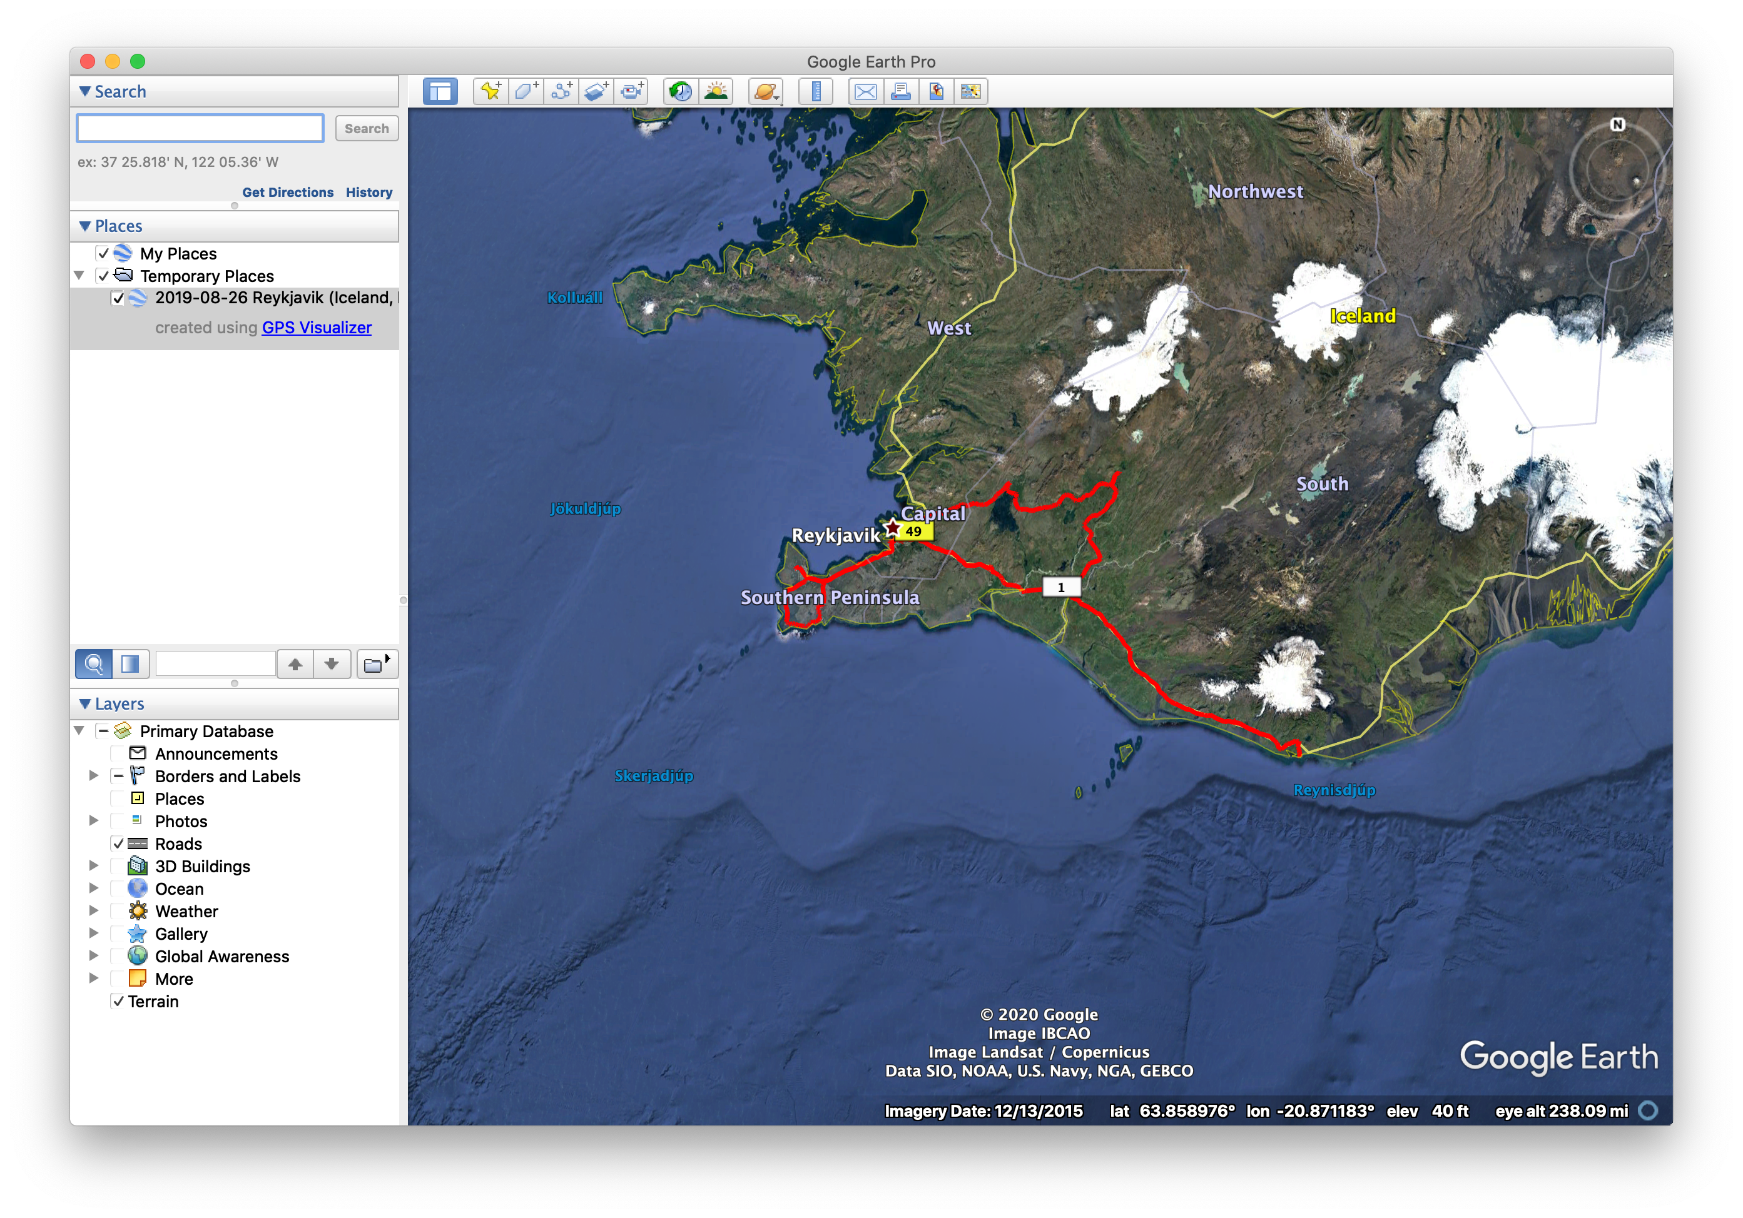Select the Add Polygon tool
The height and width of the screenshot is (1218, 1743).
pyautogui.click(x=526, y=91)
